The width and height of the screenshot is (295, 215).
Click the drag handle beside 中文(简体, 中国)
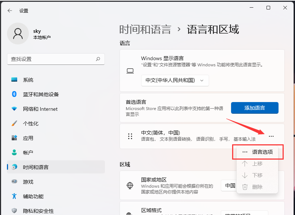[130, 136]
